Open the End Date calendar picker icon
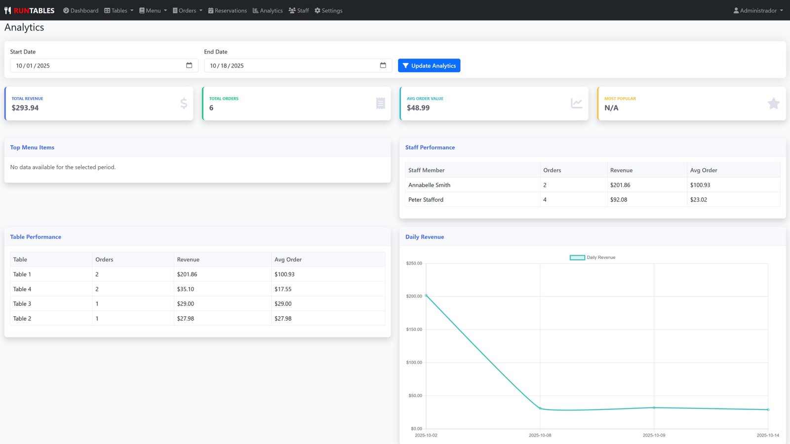 [x=383, y=65]
